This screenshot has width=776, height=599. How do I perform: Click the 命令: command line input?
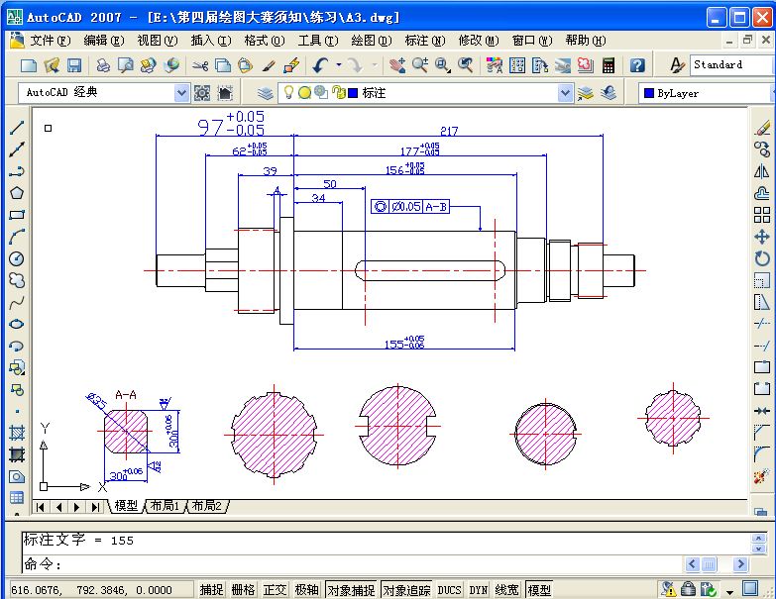[352, 564]
